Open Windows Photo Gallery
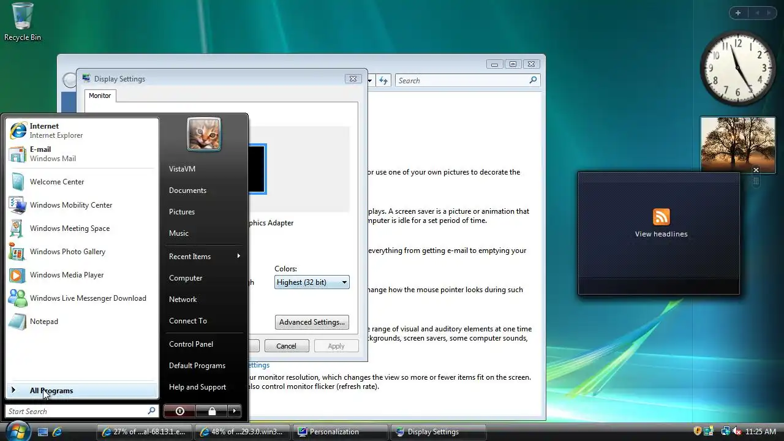 (x=81, y=252)
